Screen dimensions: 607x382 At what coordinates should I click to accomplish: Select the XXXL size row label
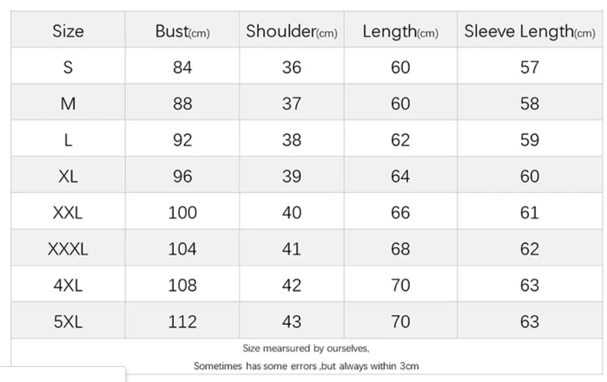point(68,249)
